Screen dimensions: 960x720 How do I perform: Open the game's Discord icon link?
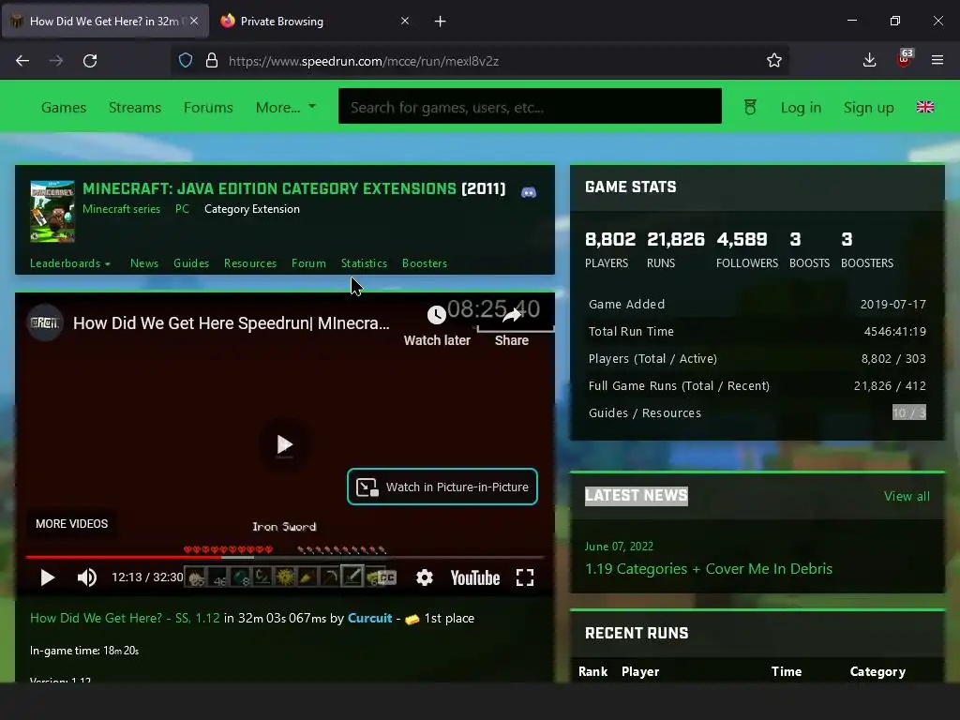(x=529, y=192)
